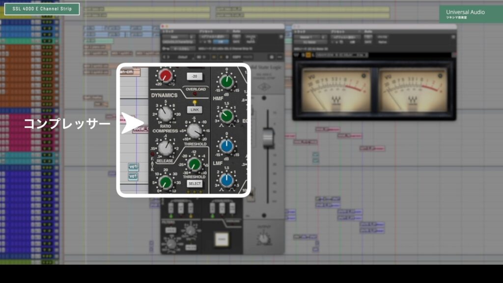
Task: Click the blue LMF frequency knob
Action: click(x=226, y=180)
